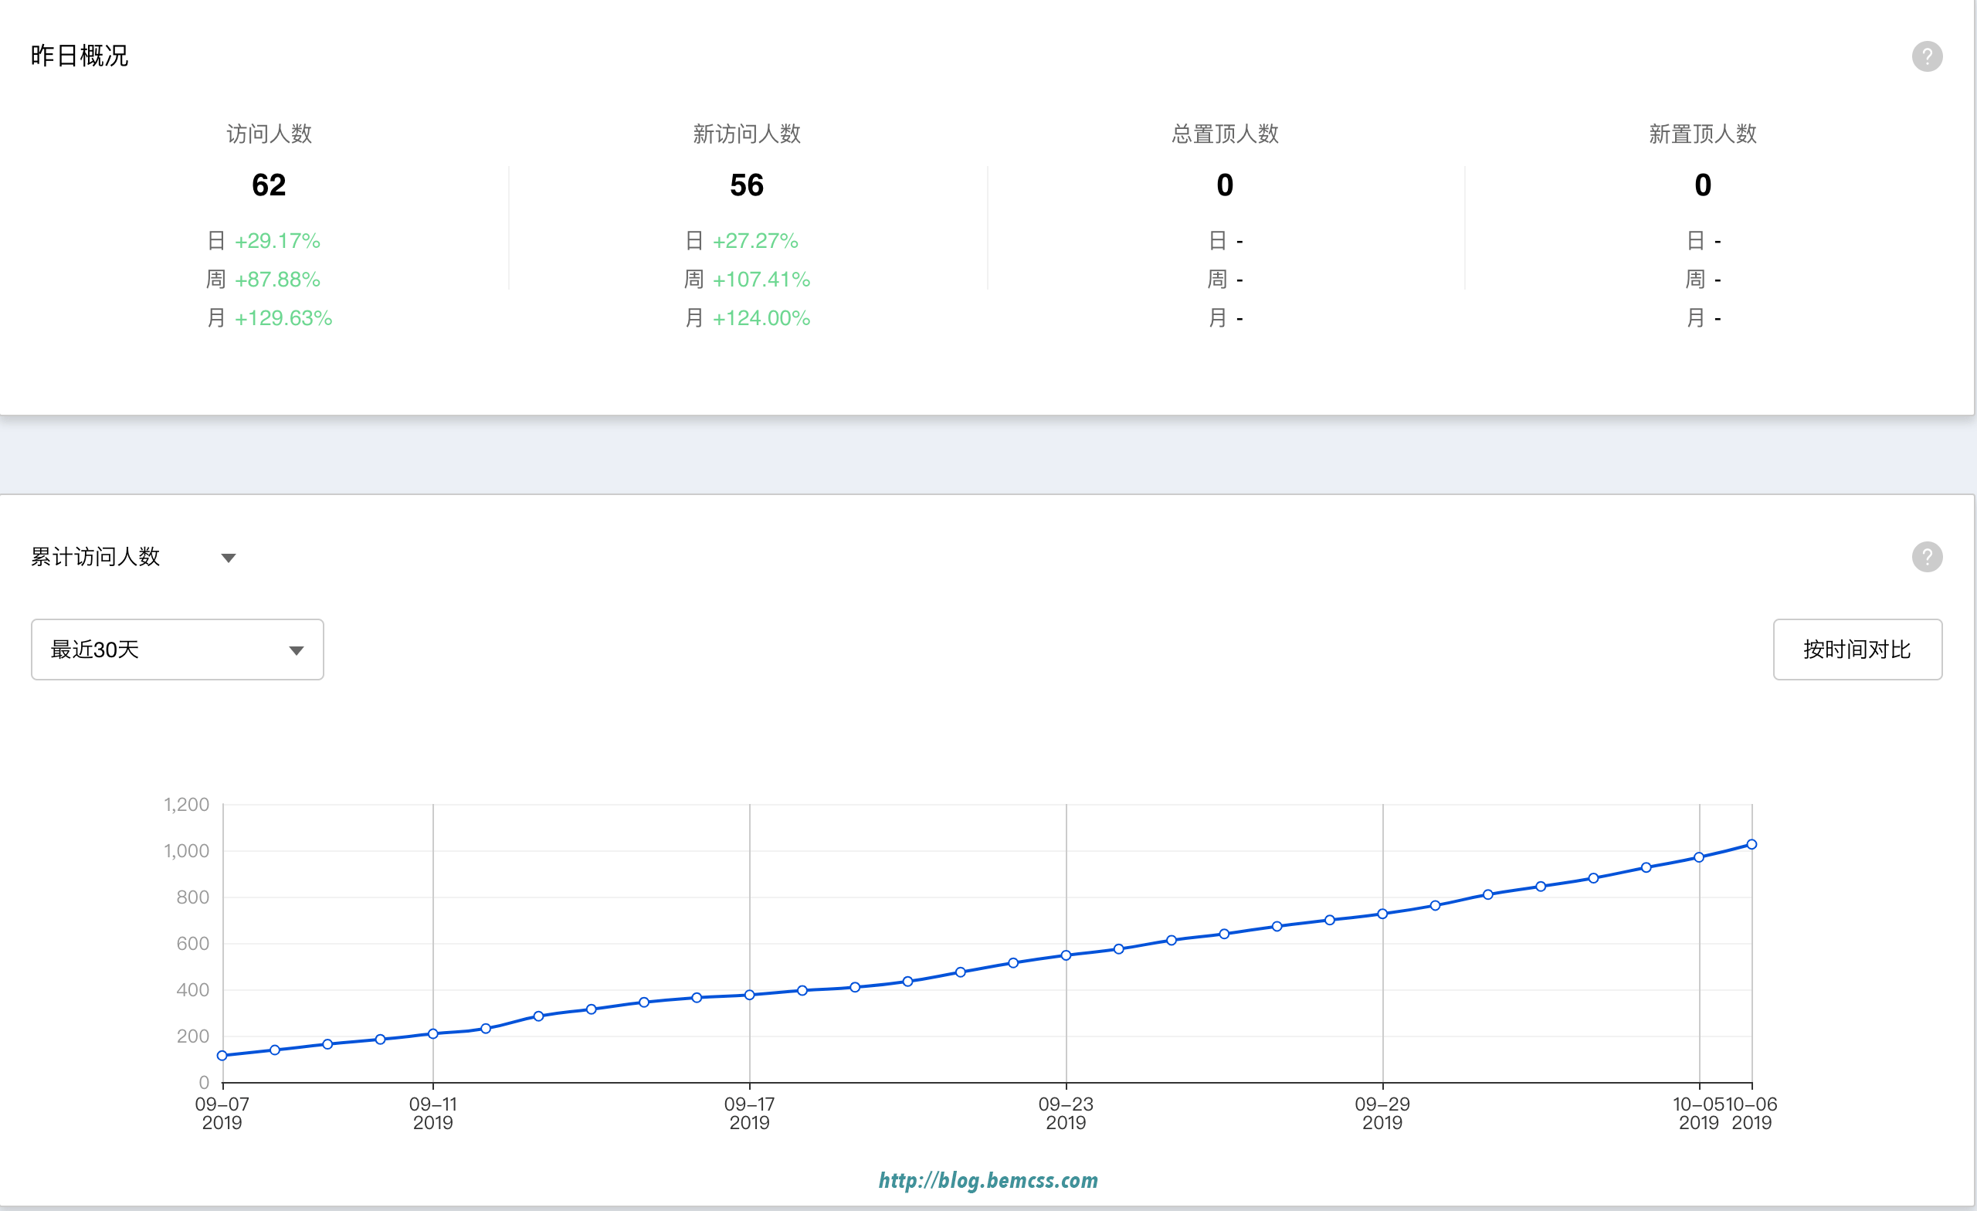Click the 按时间对比 button

1857,650
